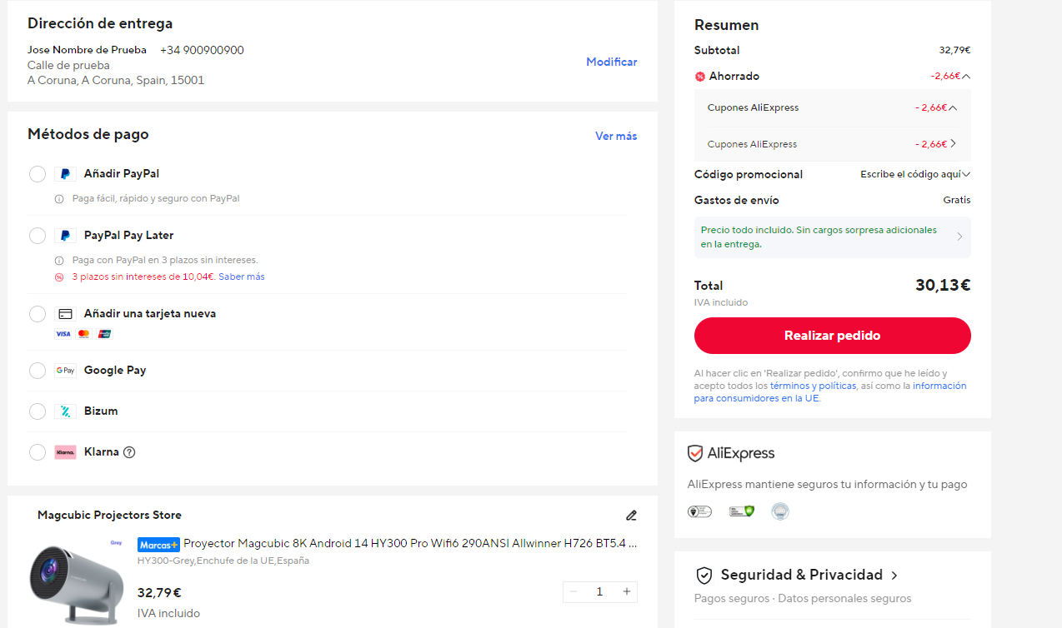Screen dimensions: 1062x628
Task: Click the quantity field showing 1
Action: [x=599, y=592]
